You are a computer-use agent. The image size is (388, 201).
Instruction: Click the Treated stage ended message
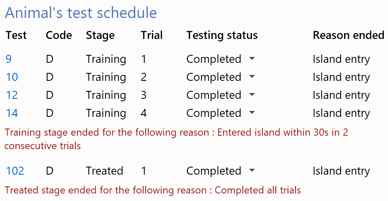[153, 190]
